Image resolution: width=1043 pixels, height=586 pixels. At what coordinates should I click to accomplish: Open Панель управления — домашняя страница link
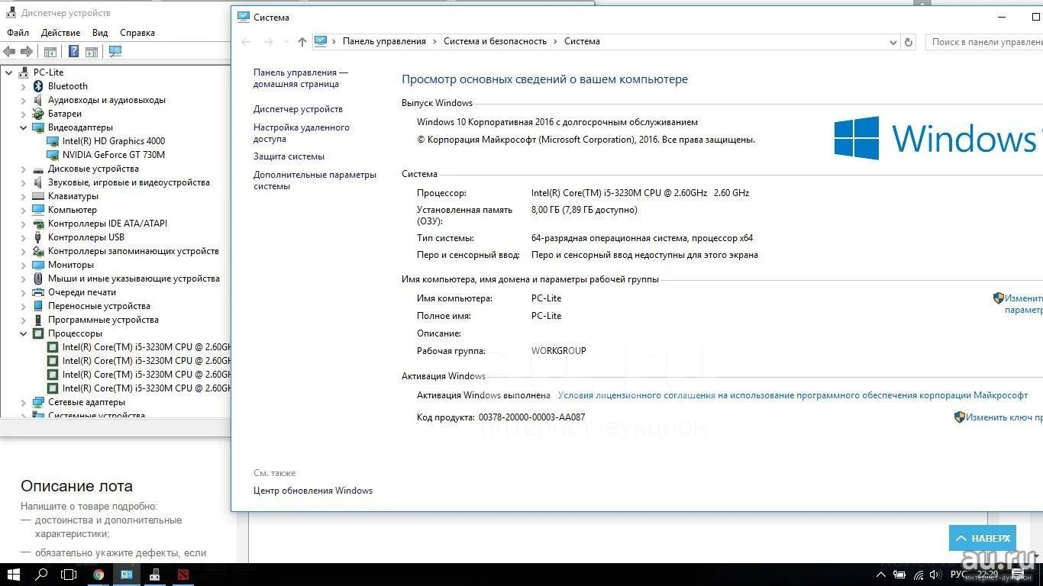coord(300,78)
